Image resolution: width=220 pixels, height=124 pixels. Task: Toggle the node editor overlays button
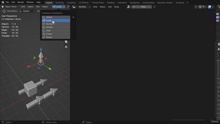pyautogui.click(x=209, y=7)
